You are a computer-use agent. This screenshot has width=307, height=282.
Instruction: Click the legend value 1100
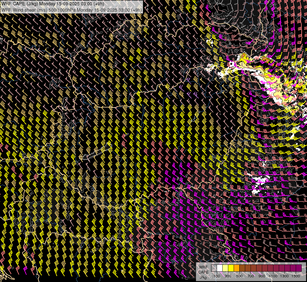273,276
